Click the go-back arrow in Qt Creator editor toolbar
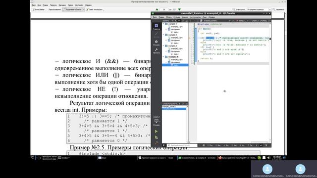Viewport: 317px width, 178px height. [x=190, y=21]
